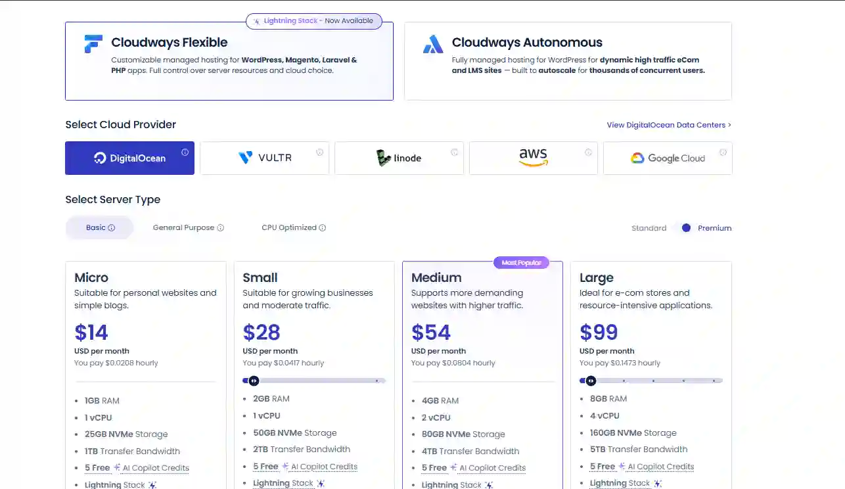845x489 pixels.
Task: Switch to CPU Optimized server type
Action: coord(293,227)
